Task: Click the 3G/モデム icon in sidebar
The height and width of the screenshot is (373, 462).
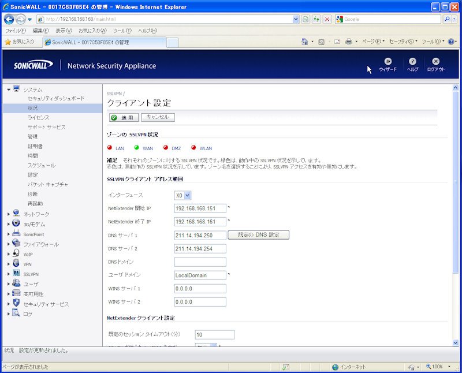Action: pyautogui.click(x=16, y=223)
